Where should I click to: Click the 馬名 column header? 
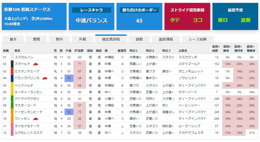pos(17,51)
